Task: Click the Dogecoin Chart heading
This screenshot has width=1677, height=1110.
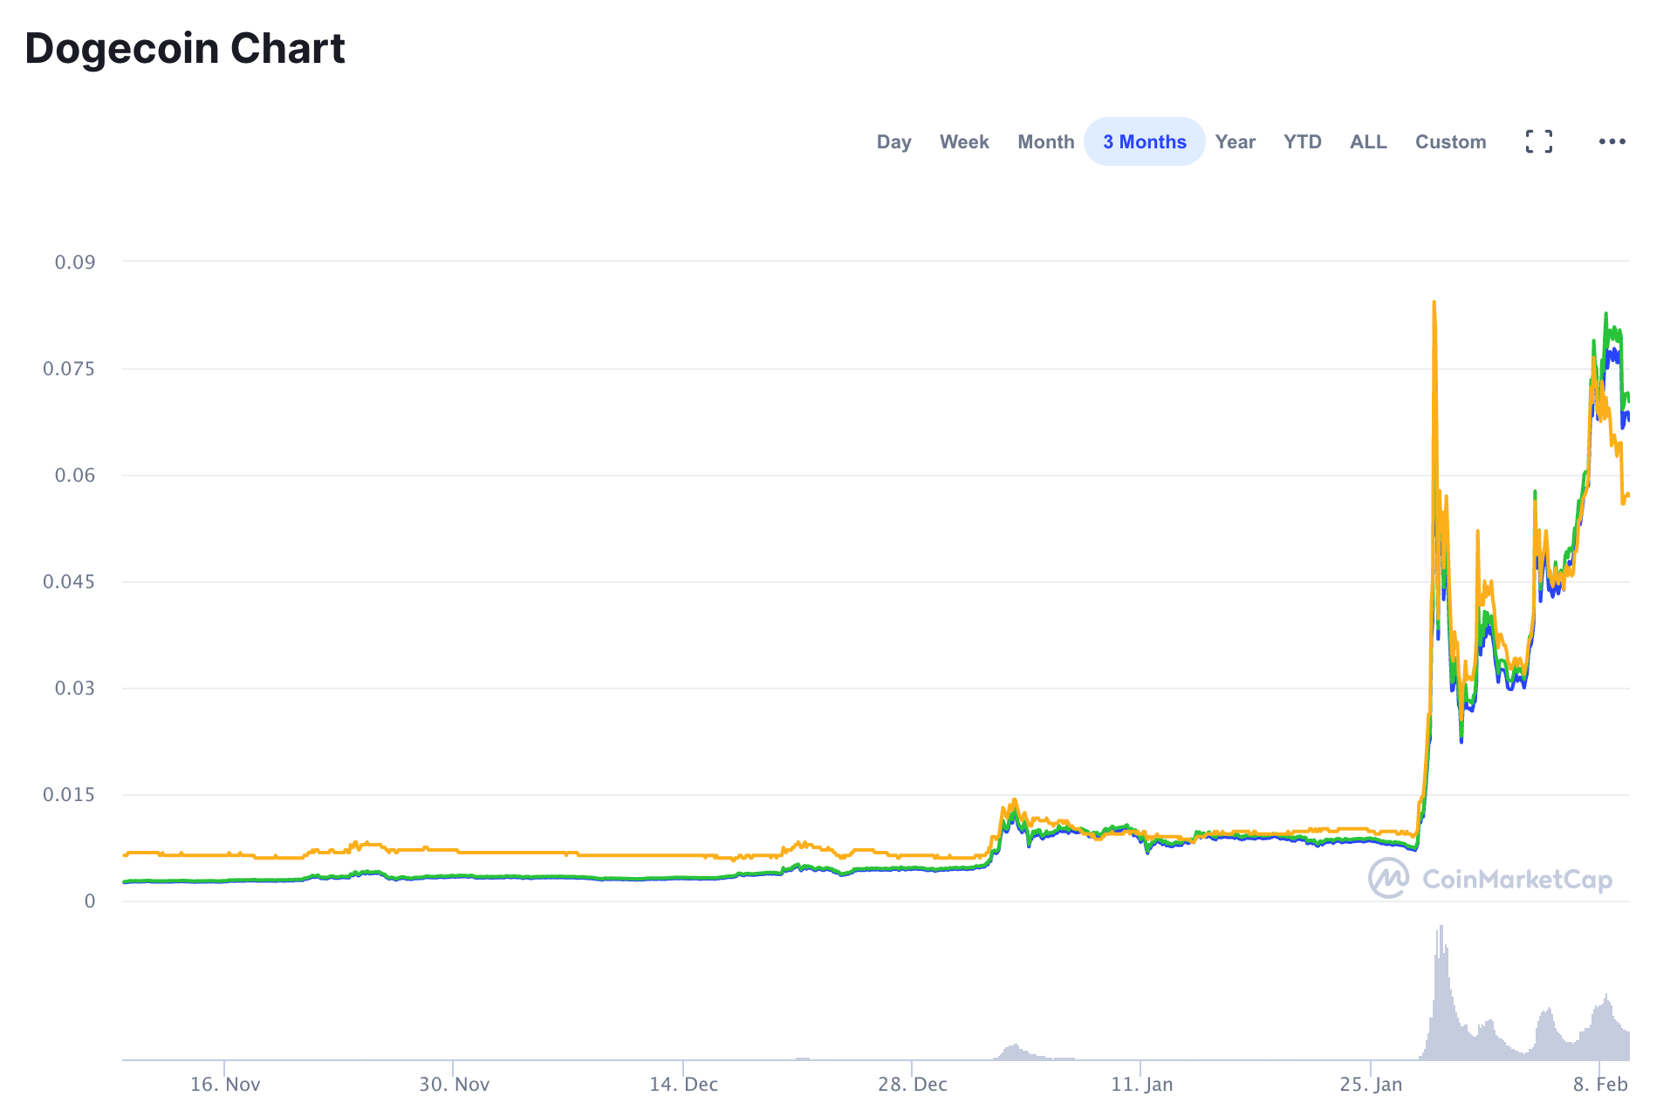Action: [185, 48]
